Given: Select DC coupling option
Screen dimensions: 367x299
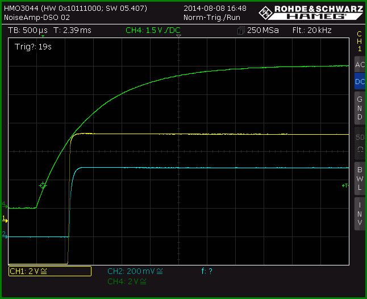Looking at the screenshot, I should pyautogui.click(x=360, y=81).
